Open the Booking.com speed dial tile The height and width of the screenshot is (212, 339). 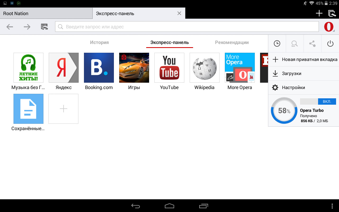tap(99, 71)
